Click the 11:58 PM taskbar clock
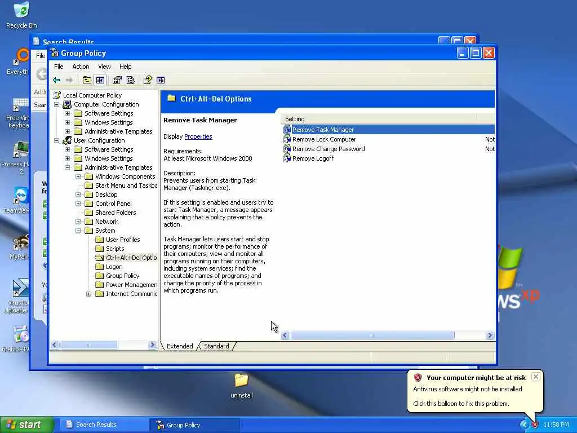Image resolution: width=577 pixels, height=433 pixels. pyautogui.click(x=556, y=425)
